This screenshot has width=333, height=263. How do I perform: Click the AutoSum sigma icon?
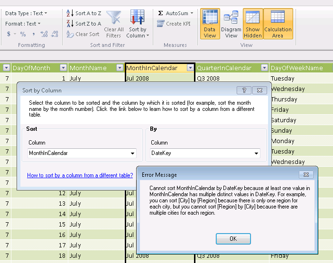[160, 13]
